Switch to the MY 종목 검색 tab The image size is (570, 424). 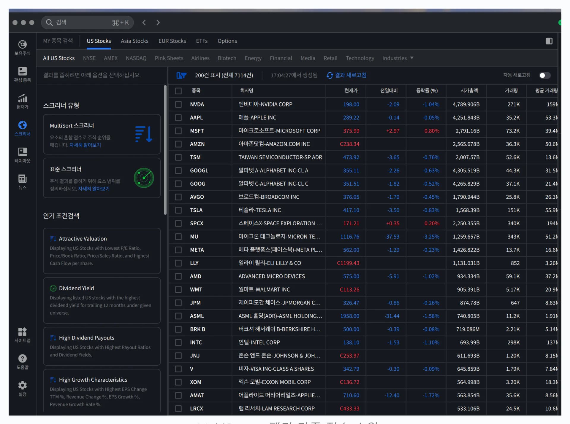pyautogui.click(x=58, y=41)
